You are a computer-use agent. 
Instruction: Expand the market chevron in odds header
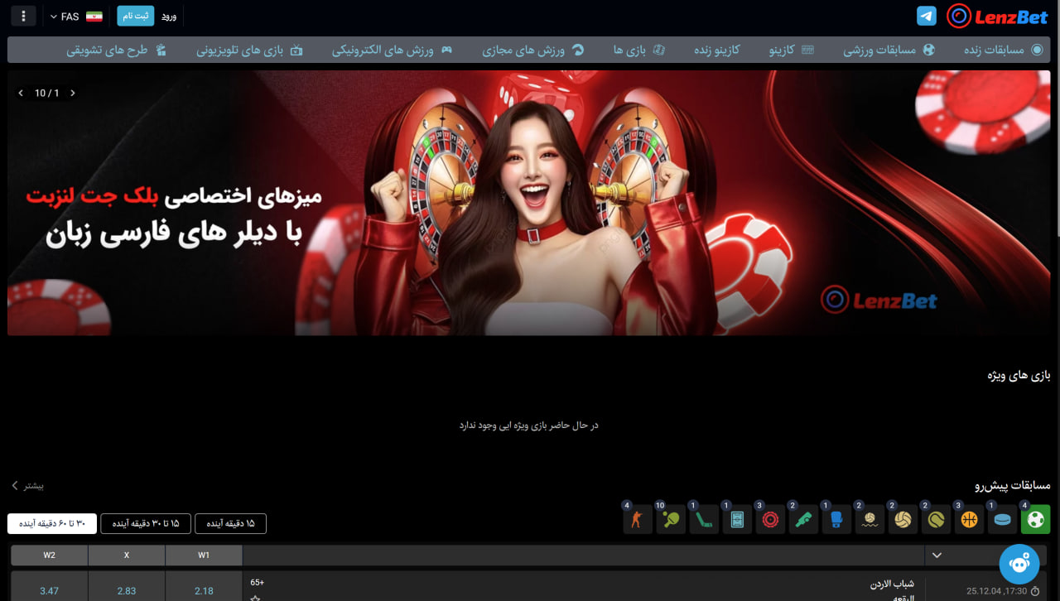point(937,555)
